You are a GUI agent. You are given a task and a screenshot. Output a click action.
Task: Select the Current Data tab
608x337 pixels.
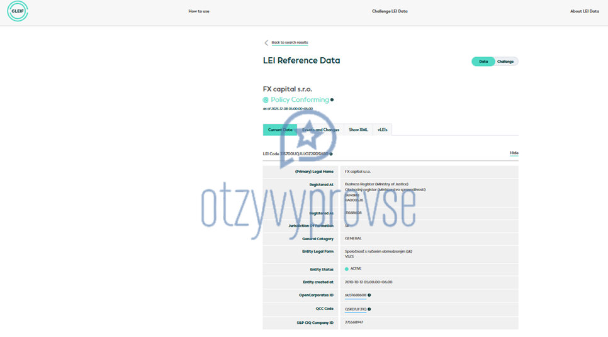280,130
